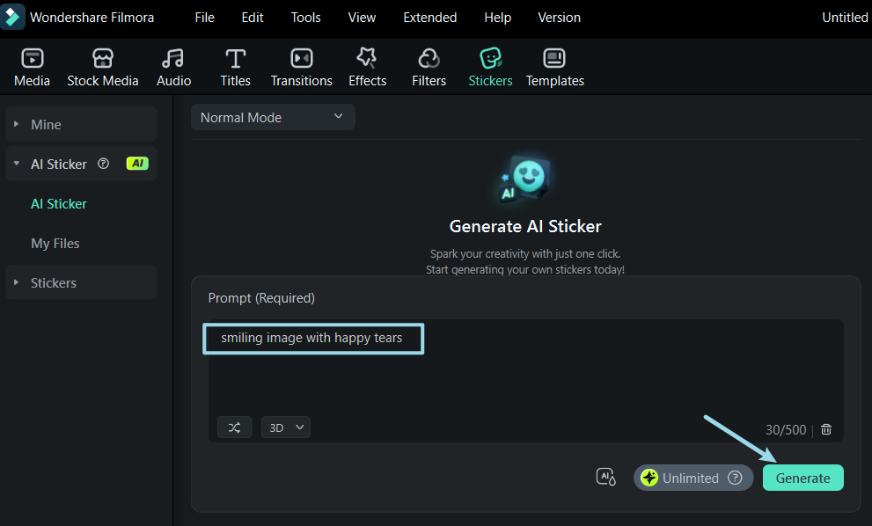Screen dimensions: 872x526
Task: Select the Stickers panel icon
Action: (x=490, y=58)
